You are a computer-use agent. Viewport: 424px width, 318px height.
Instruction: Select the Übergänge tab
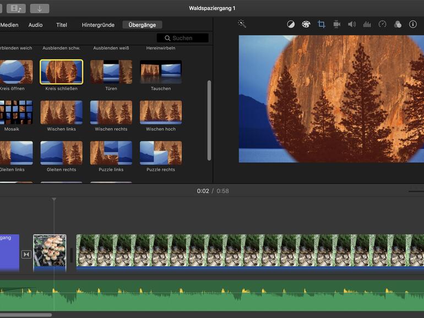point(142,25)
